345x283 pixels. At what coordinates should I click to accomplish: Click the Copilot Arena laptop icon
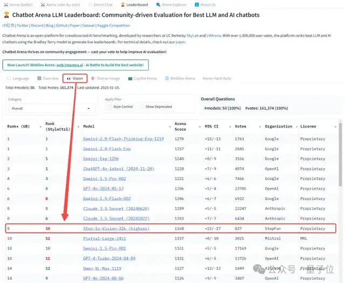(130, 79)
